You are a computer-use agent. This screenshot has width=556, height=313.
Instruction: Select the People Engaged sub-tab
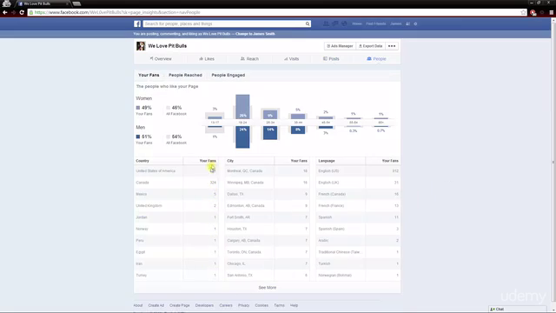pos(228,76)
